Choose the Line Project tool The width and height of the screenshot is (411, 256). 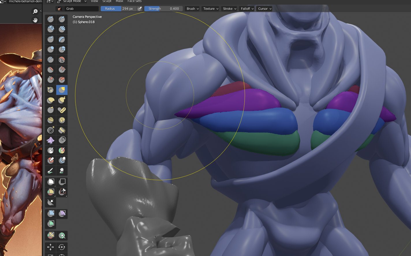(x=51, y=202)
